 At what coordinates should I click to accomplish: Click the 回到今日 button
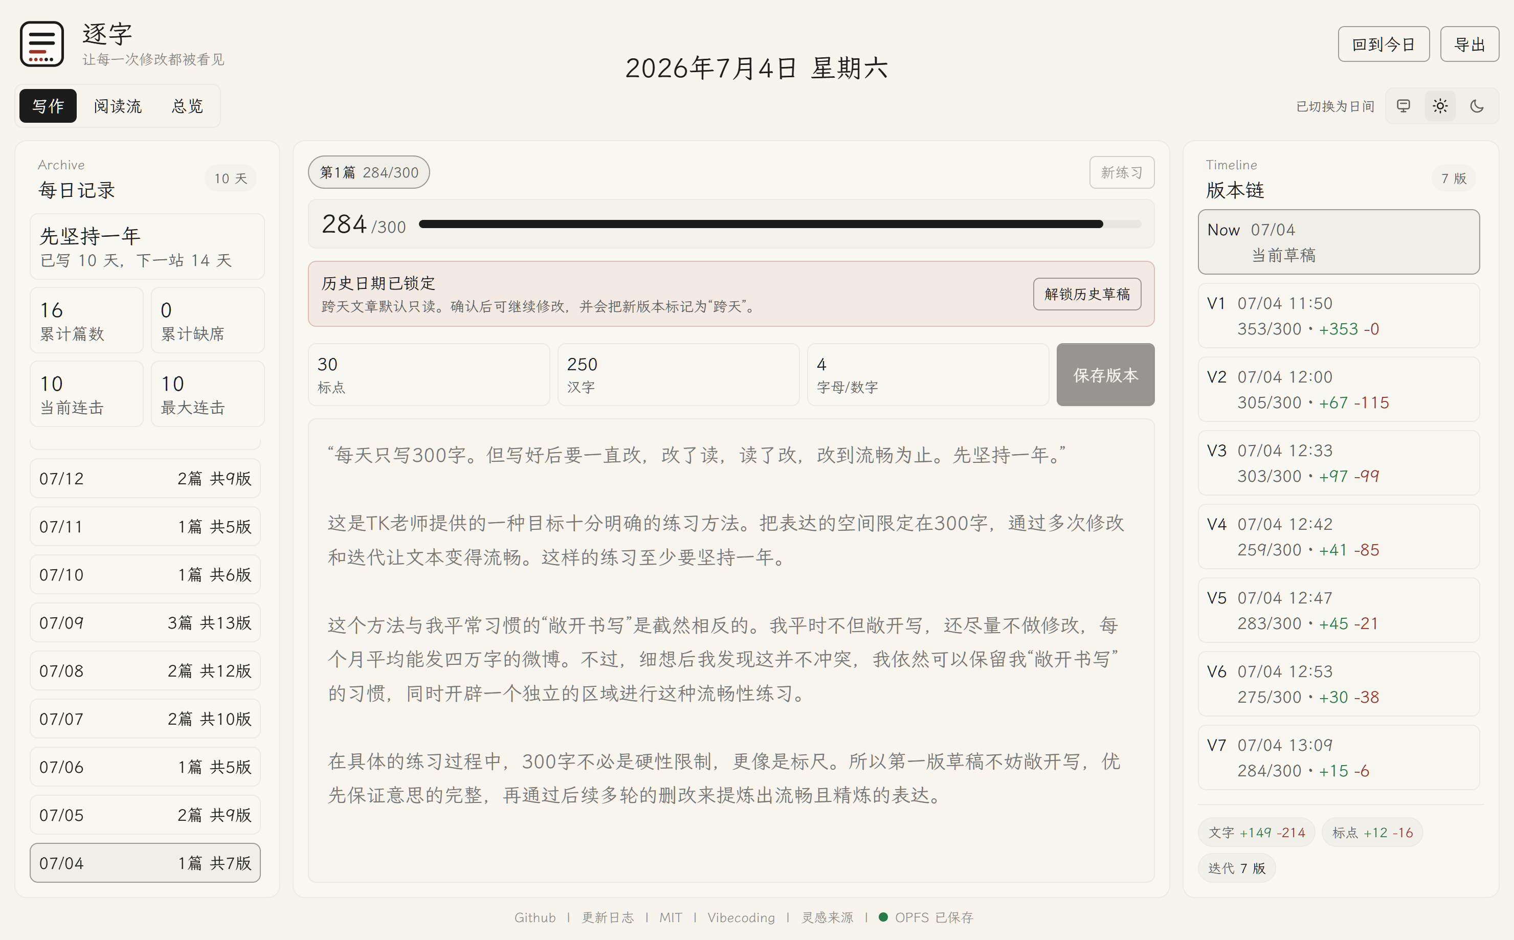[1384, 44]
